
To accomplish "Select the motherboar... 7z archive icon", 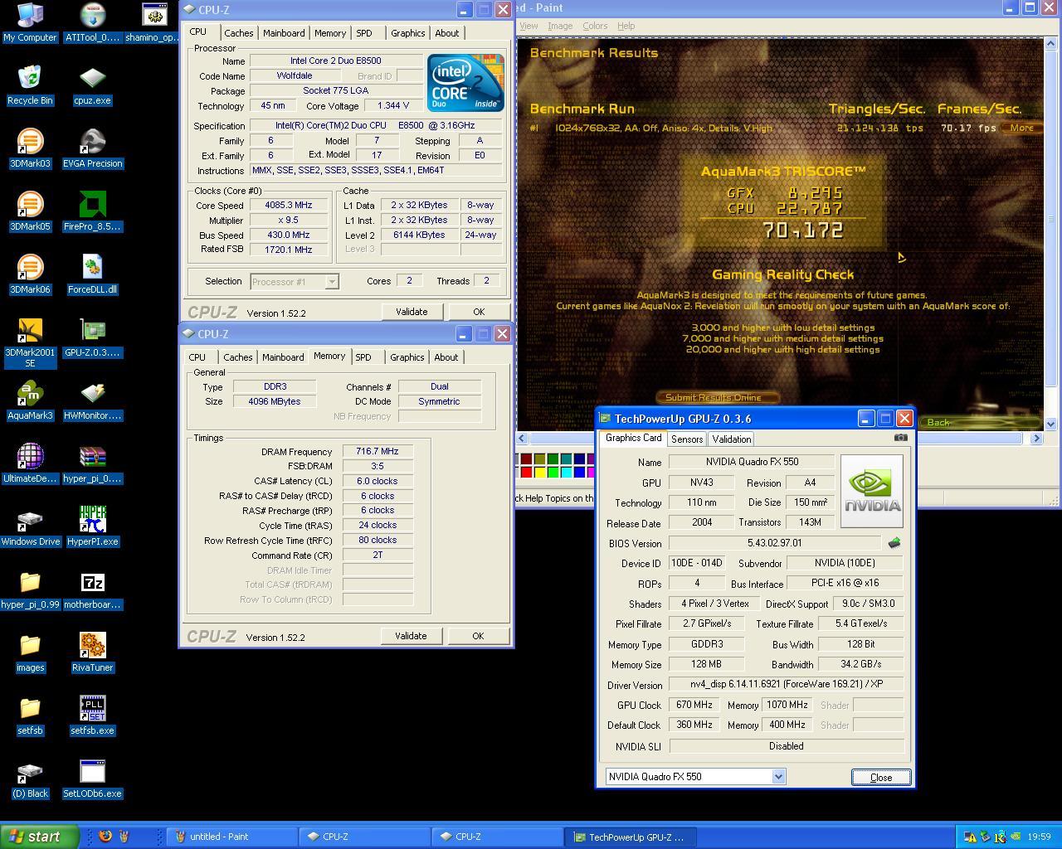I will click(93, 589).
